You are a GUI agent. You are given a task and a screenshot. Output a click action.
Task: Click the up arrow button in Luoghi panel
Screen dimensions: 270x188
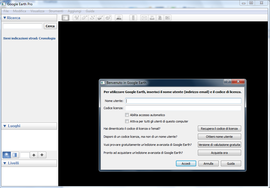(x=34, y=155)
